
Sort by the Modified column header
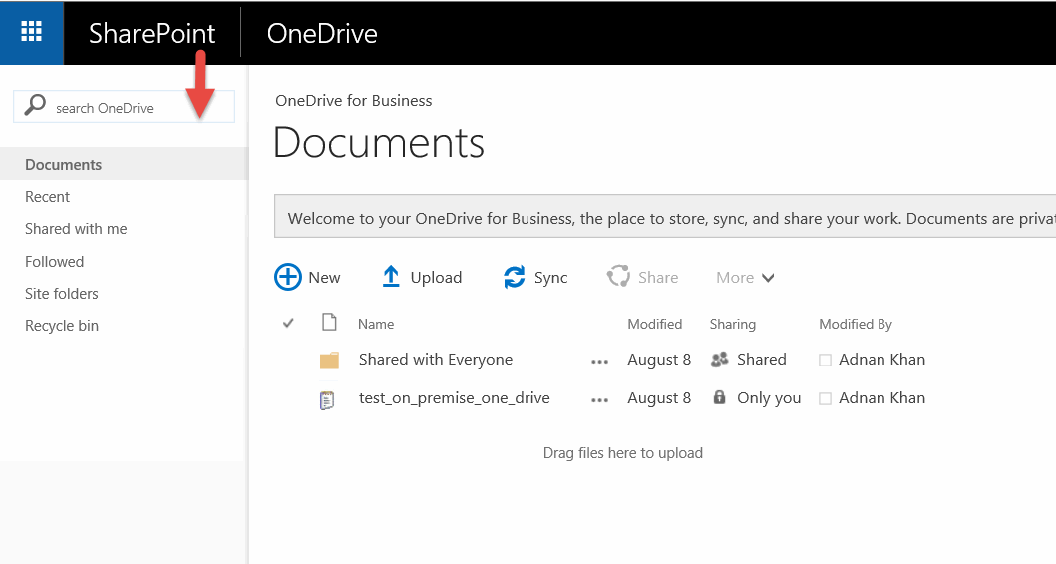(654, 324)
